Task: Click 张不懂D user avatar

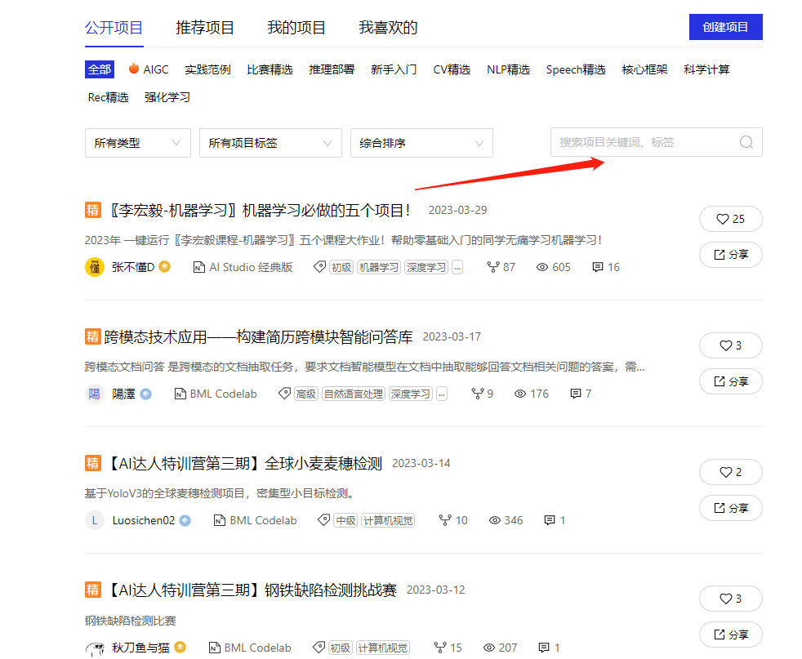Action: [95, 267]
